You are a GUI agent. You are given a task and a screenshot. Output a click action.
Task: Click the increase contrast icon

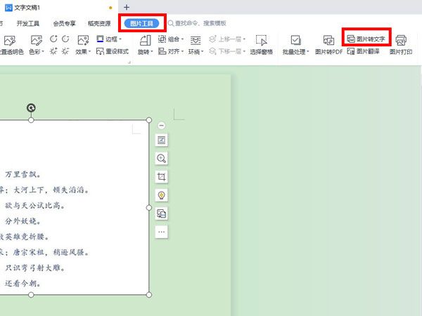click(53, 39)
